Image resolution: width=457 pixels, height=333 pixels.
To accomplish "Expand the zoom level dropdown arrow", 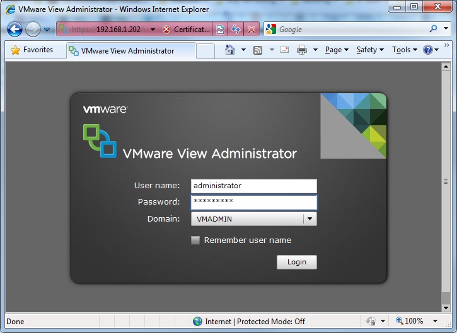I will point(435,321).
